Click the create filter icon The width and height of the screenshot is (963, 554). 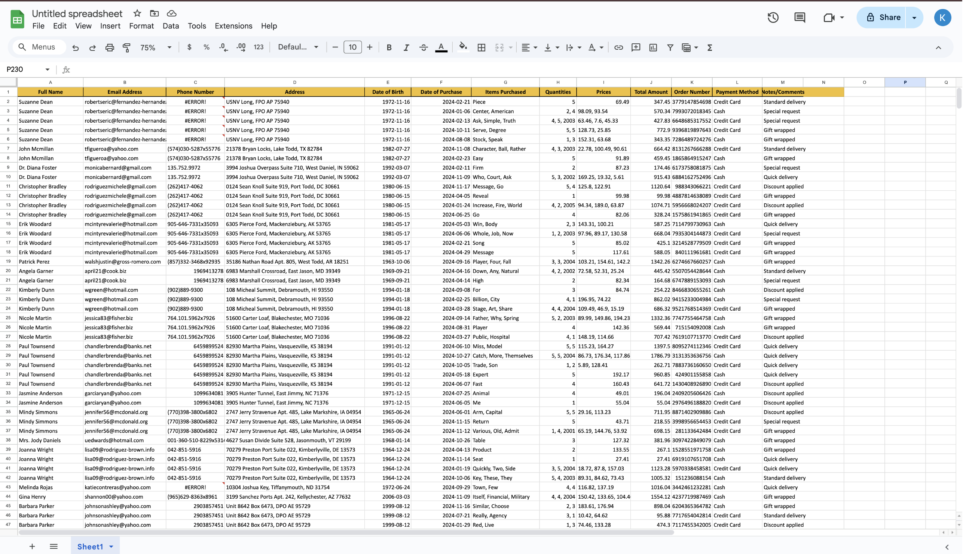pos(670,47)
